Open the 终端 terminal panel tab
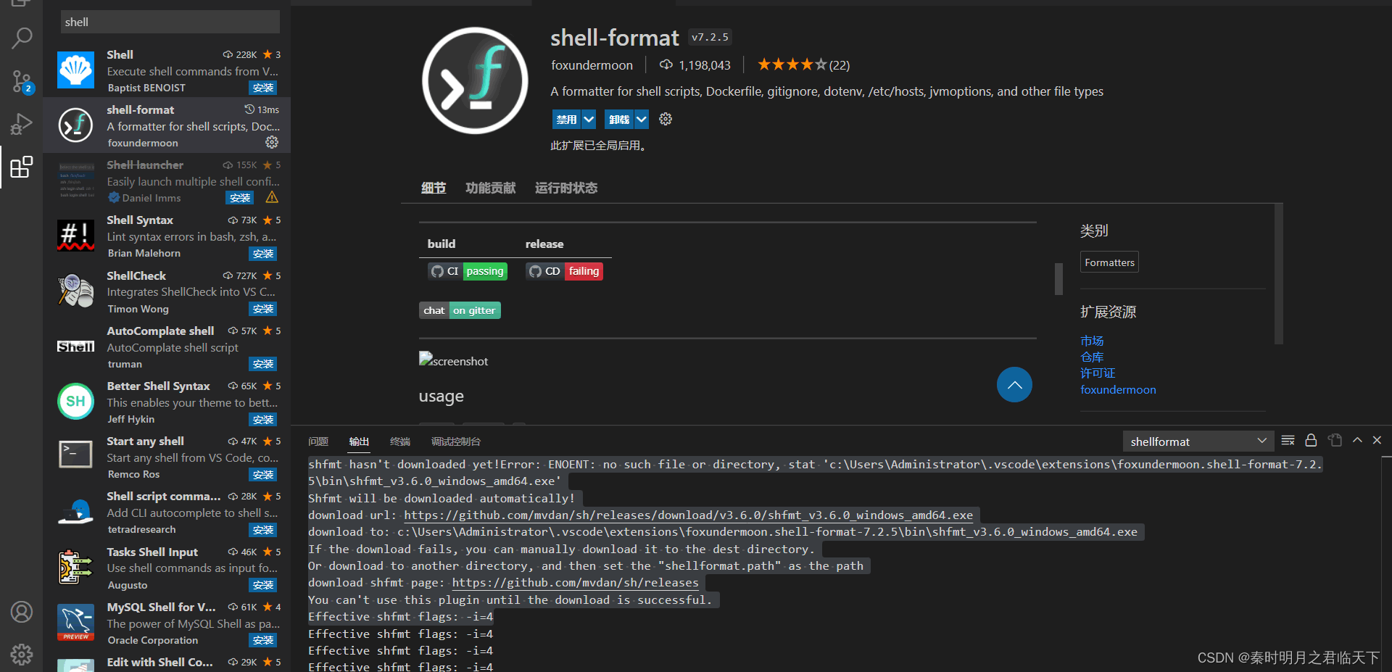 400,441
